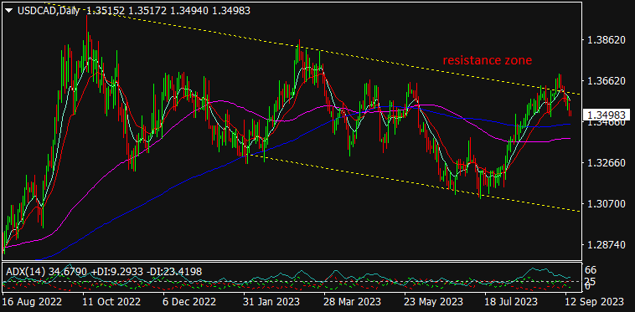Click the ADX scale value 66
The width and height of the screenshot is (635, 312).
[x=591, y=270]
